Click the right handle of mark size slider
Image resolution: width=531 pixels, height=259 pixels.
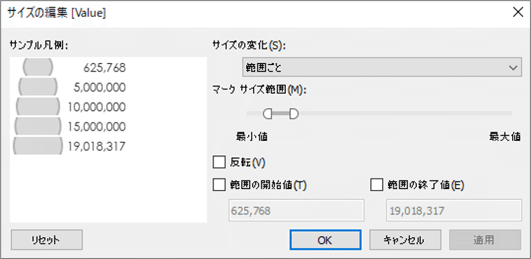click(294, 114)
